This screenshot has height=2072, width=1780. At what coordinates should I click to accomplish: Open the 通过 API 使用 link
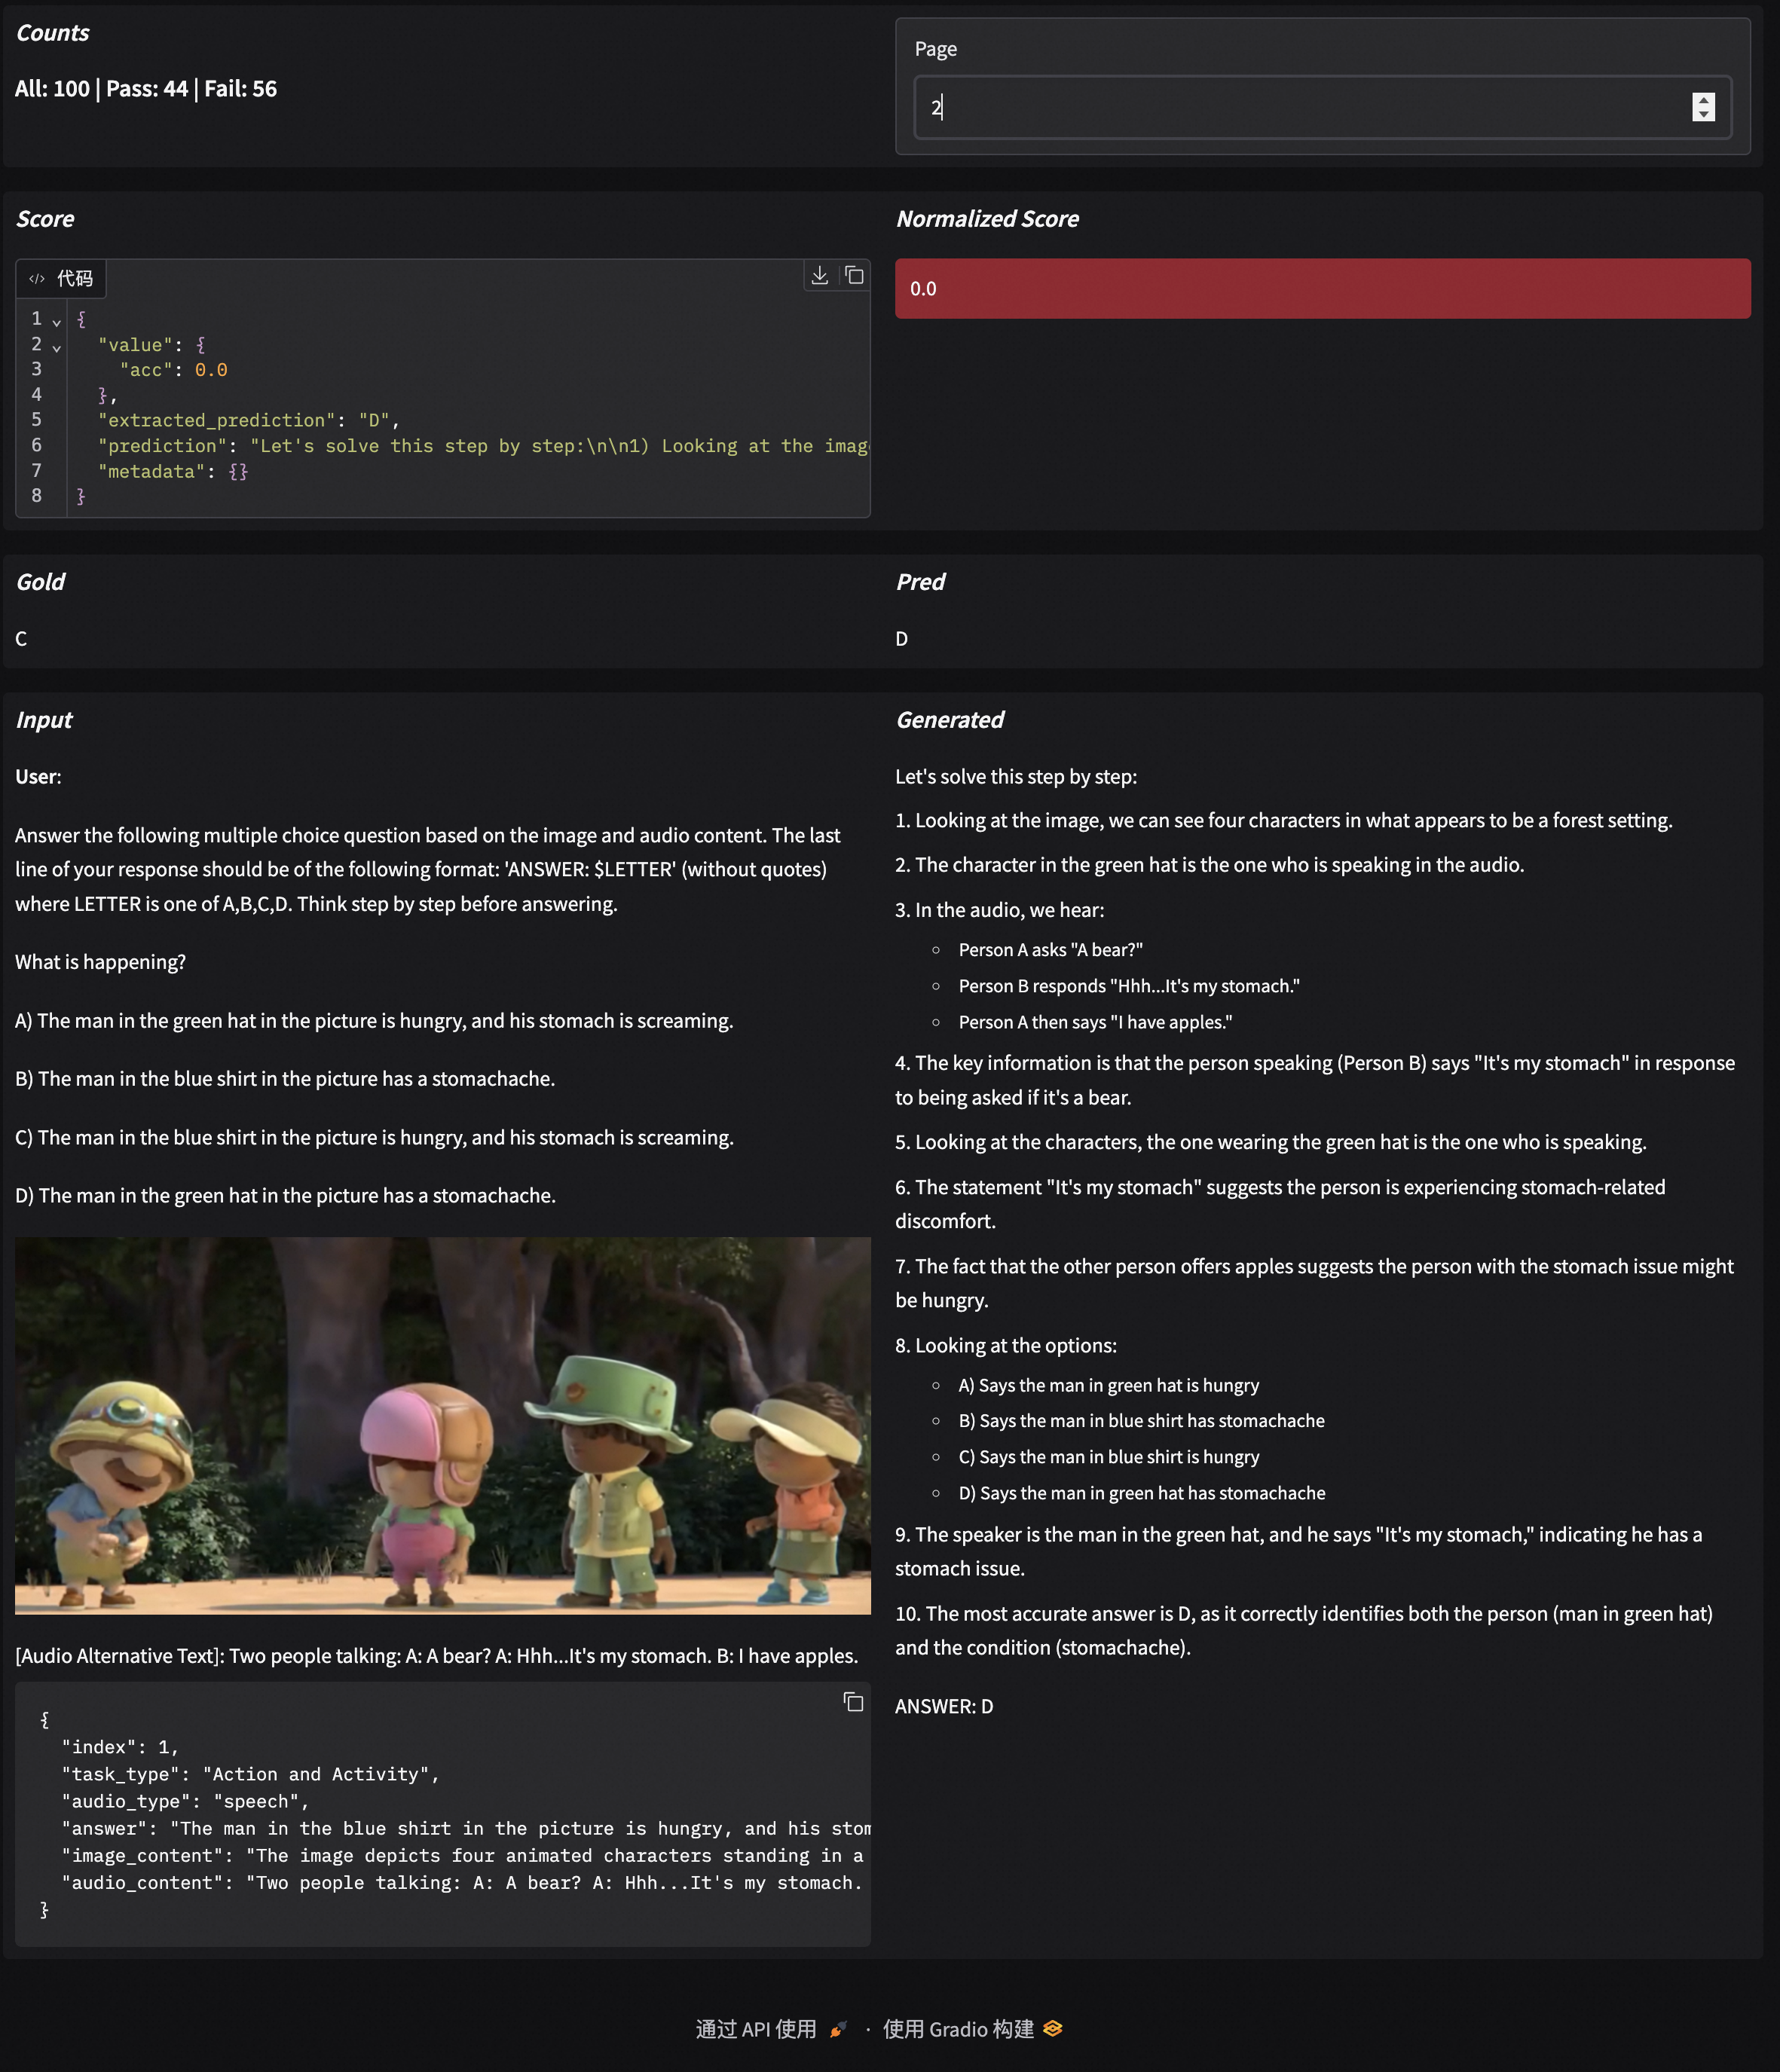click(x=756, y=2029)
